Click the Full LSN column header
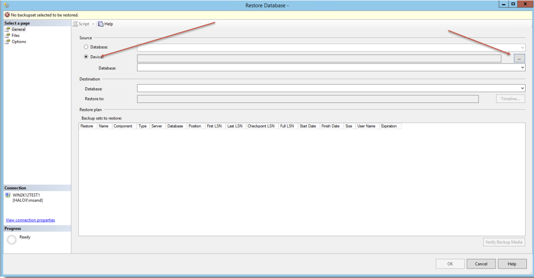The width and height of the screenshot is (534, 278). tap(288, 126)
